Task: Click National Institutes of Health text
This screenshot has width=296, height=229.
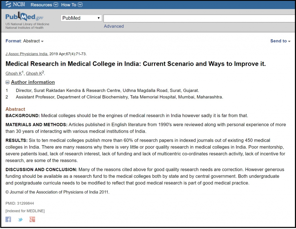Action: [x=24, y=28]
